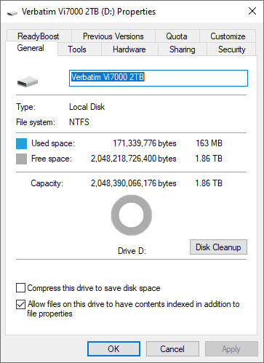Switch to the Tools tab

pyautogui.click(x=77, y=49)
